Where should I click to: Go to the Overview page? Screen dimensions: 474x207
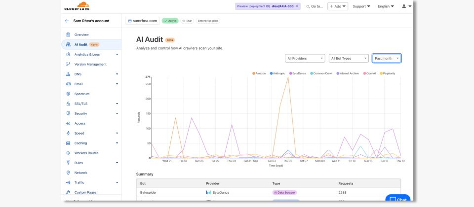pos(81,34)
